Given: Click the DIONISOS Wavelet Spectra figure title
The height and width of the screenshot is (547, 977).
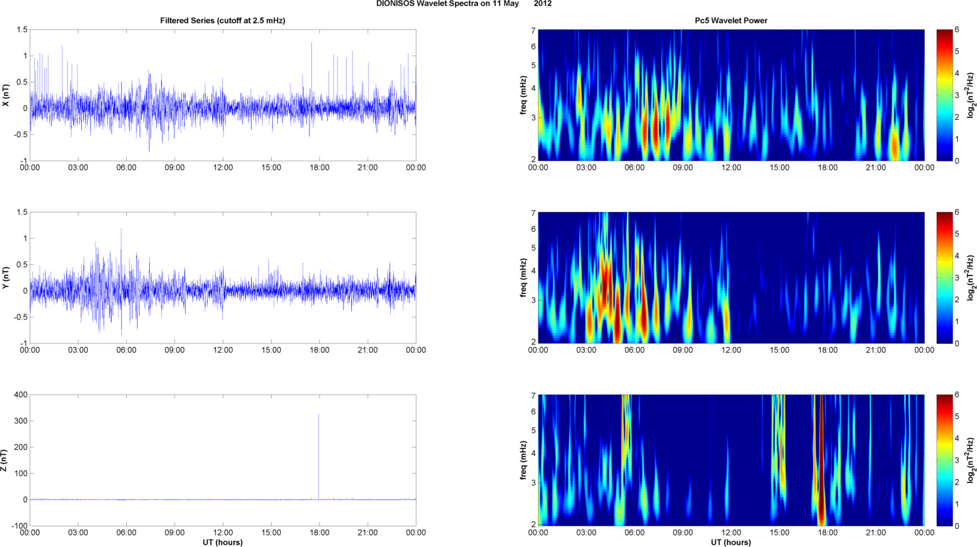Looking at the screenshot, I should pos(464,4).
